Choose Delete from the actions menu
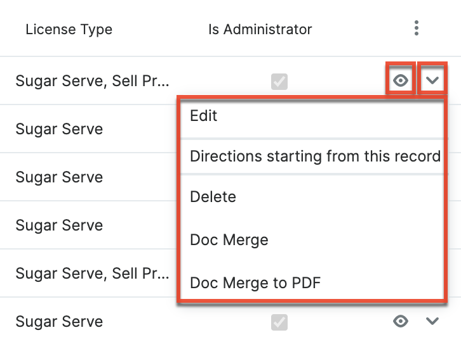Image resolution: width=461 pixels, height=342 pixels. 213,197
